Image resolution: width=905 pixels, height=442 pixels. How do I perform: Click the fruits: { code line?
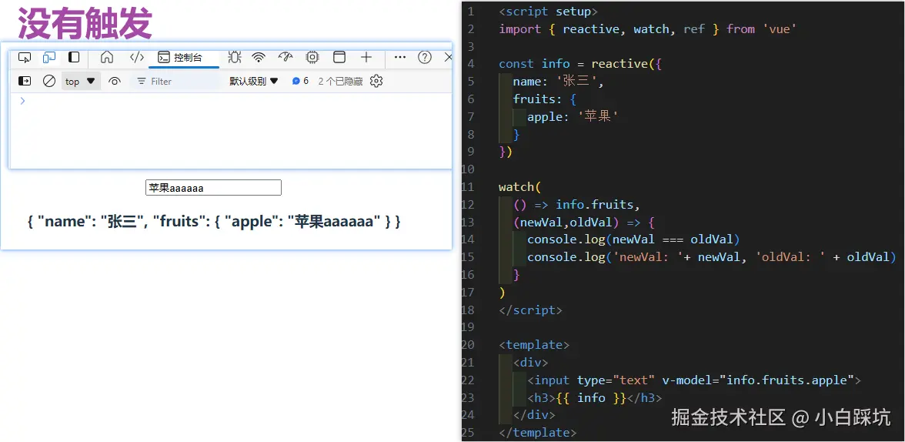tap(544, 99)
